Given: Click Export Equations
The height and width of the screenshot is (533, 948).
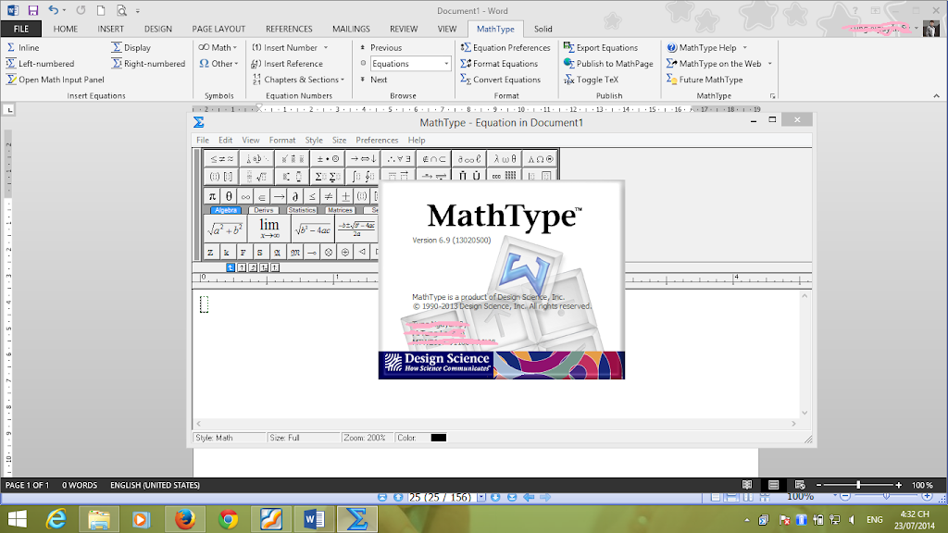Looking at the screenshot, I should [x=601, y=48].
